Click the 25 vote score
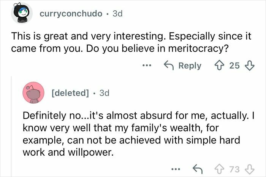266x177 pixels. [234, 66]
